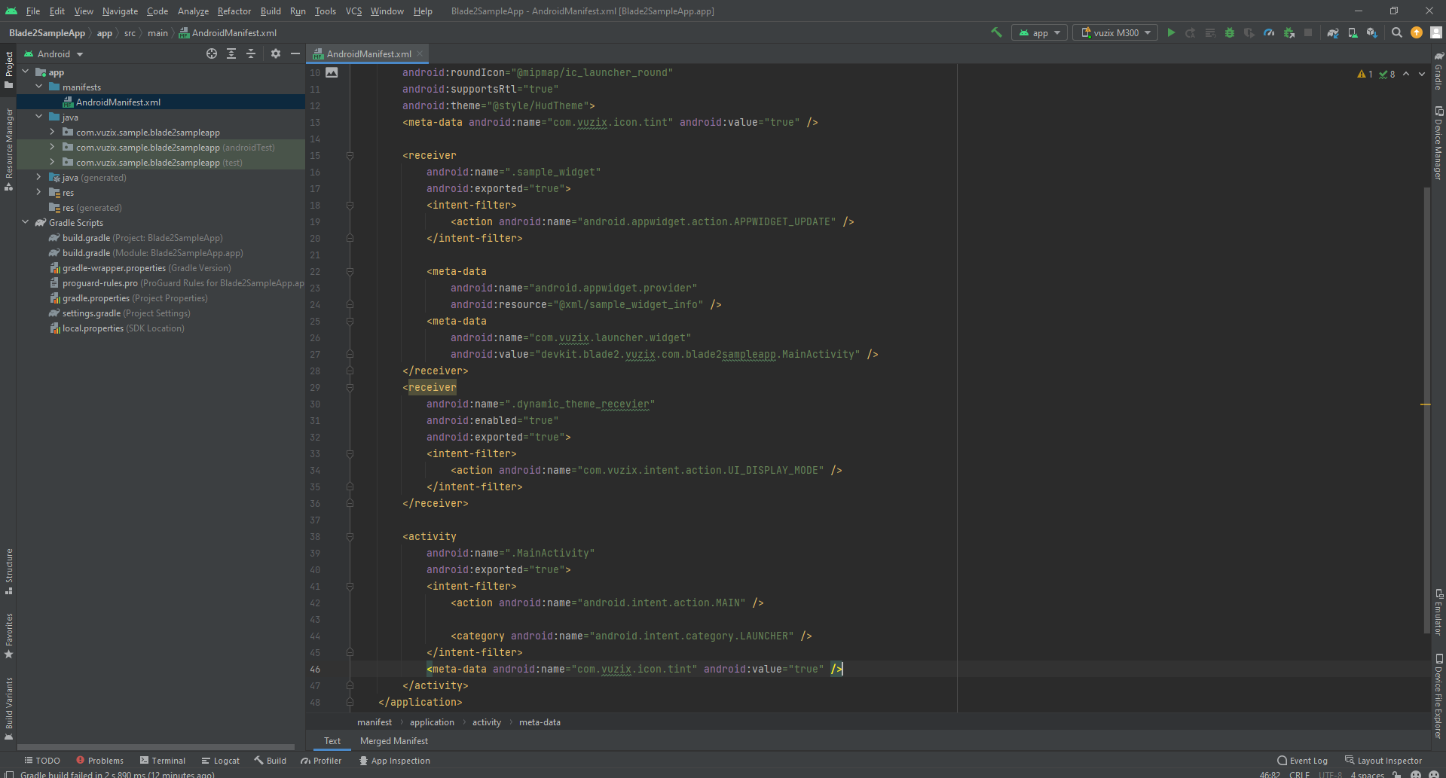Toggle the Emulator side panel
The width and height of the screenshot is (1446, 778).
click(x=1438, y=612)
